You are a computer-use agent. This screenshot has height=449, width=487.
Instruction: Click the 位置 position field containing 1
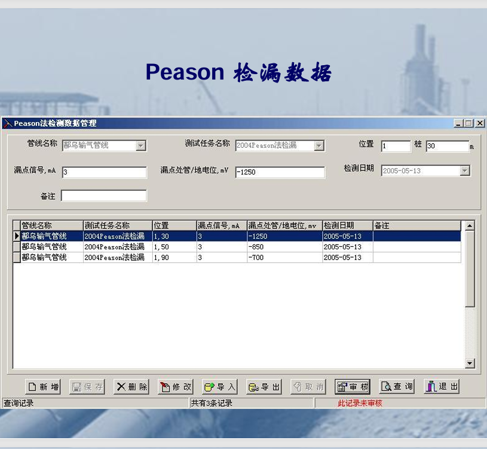(x=396, y=146)
